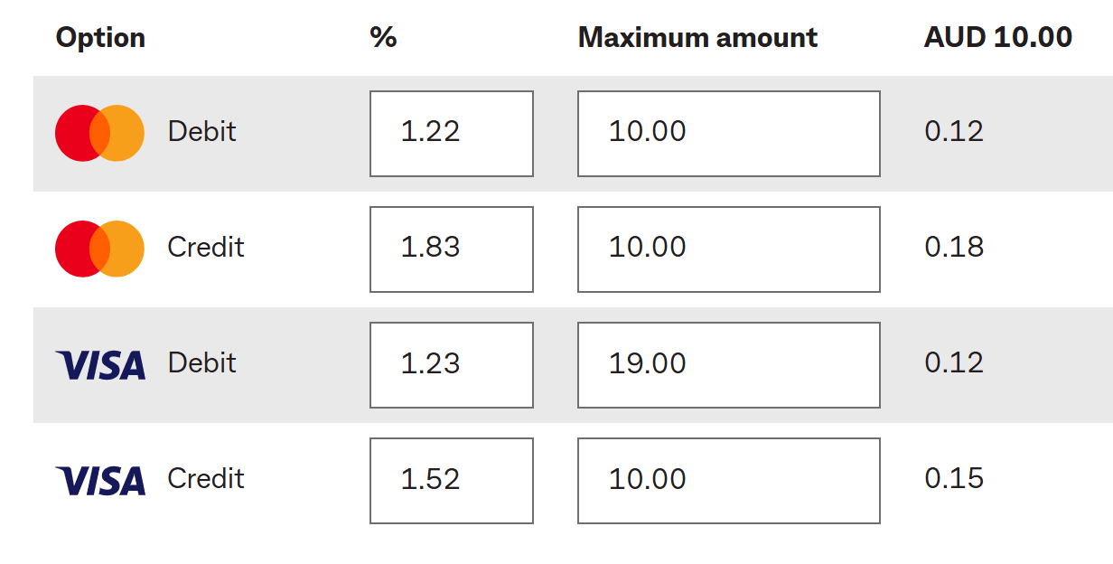Click the Visa Credit label text
The height and width of the screenshot is (564, 1113).
206,479
